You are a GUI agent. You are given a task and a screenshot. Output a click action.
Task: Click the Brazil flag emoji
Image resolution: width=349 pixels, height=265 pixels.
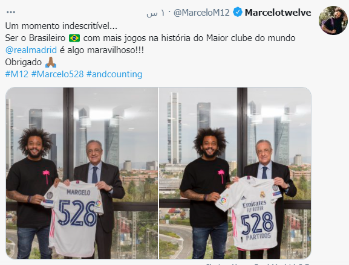(74, 38)
